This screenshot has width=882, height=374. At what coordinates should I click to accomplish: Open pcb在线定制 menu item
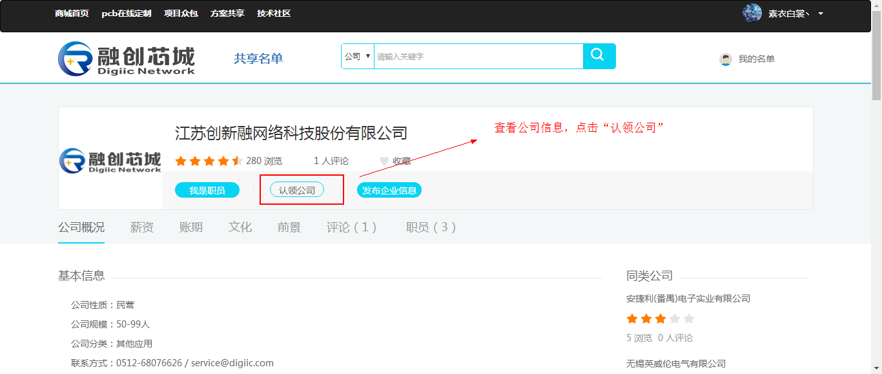pyautogui.click(x=127, y=13)
